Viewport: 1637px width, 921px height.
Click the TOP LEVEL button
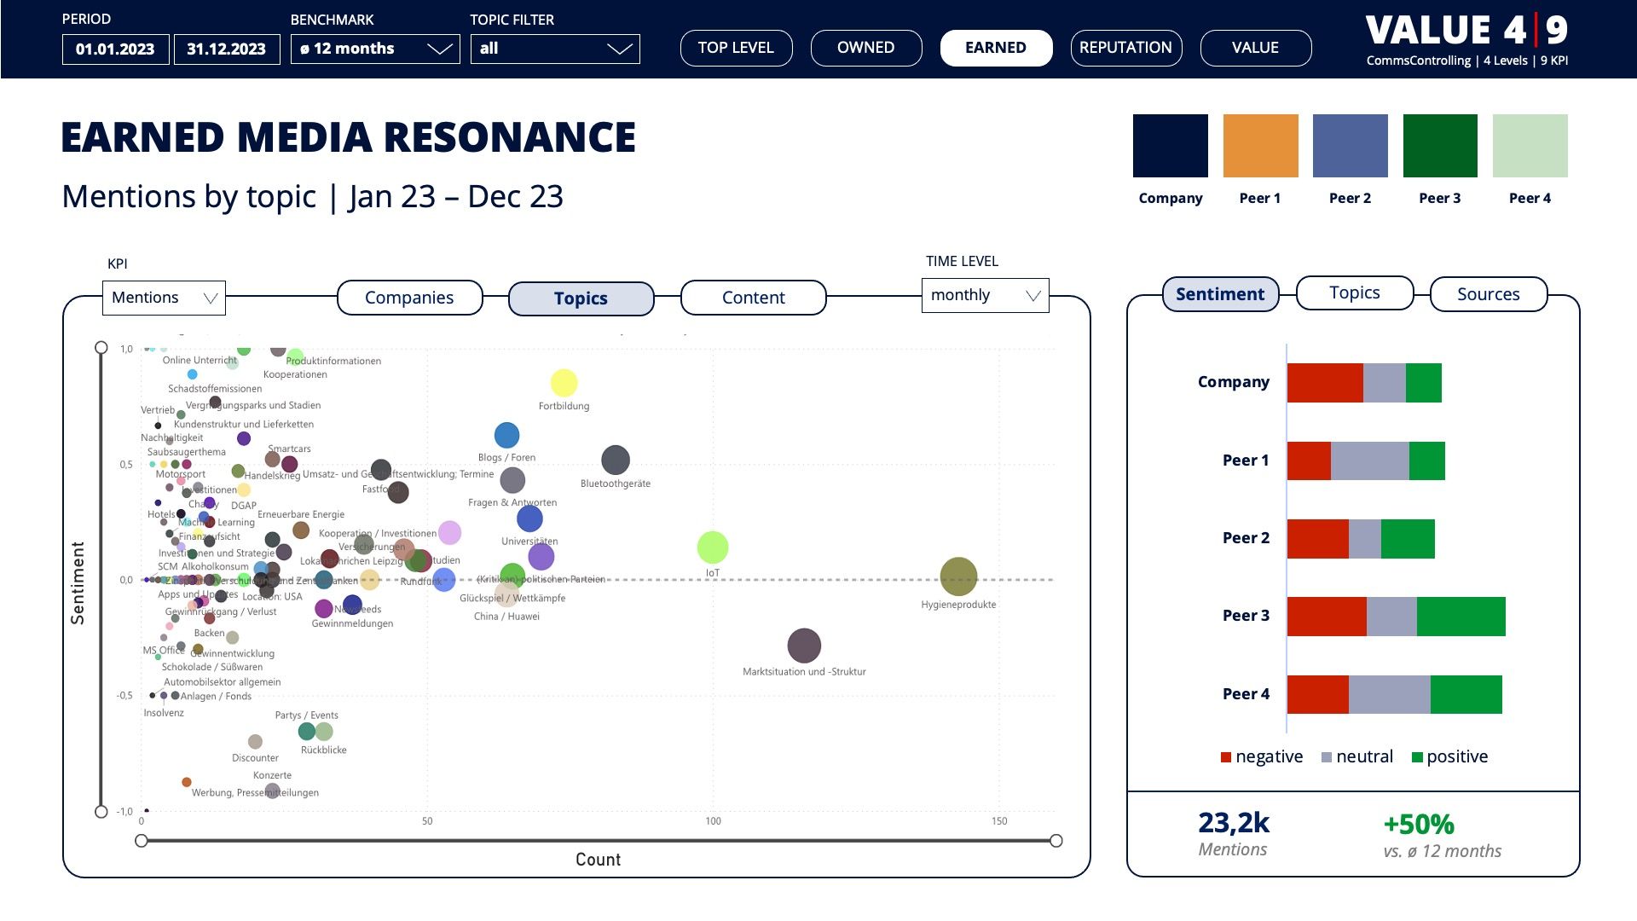coord(736,48)
